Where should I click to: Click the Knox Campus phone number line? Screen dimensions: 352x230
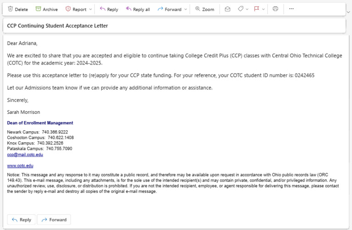click(35, 143)
